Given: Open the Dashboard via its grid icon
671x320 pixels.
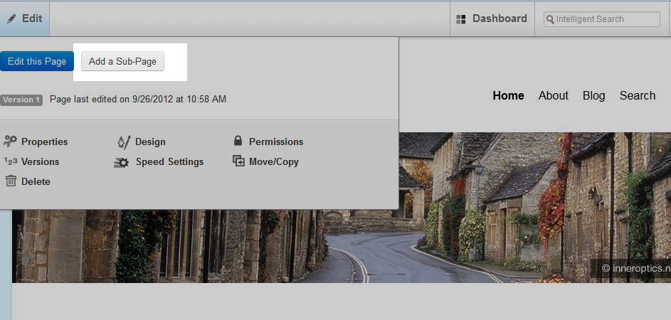Looking at the screenshot, I should [x=461, y=19].
